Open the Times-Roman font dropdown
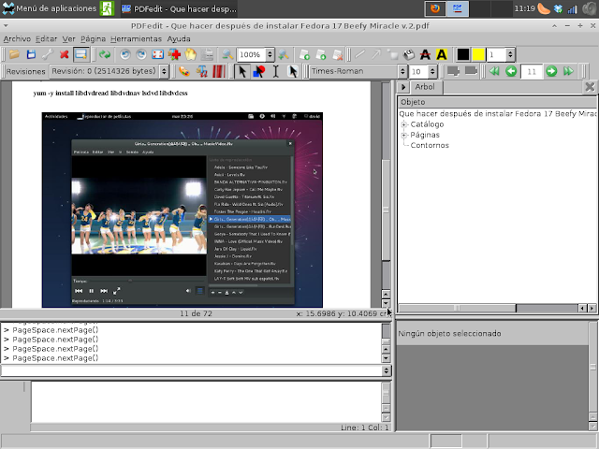599x449 pixels. point(358,71)
